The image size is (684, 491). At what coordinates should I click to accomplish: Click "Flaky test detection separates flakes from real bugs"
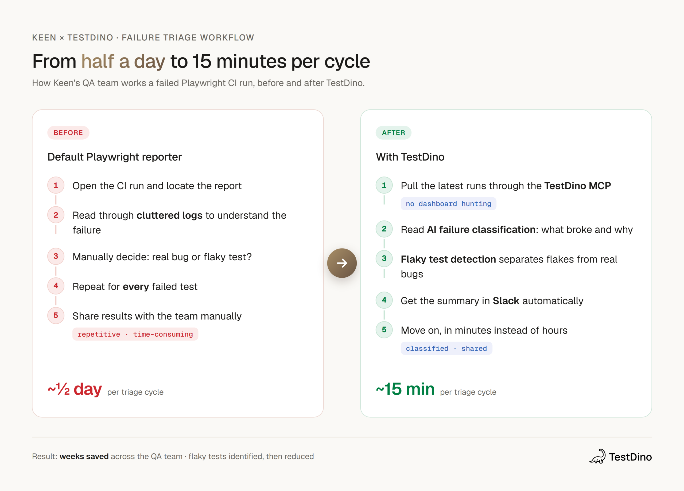(x=509, y=266)
